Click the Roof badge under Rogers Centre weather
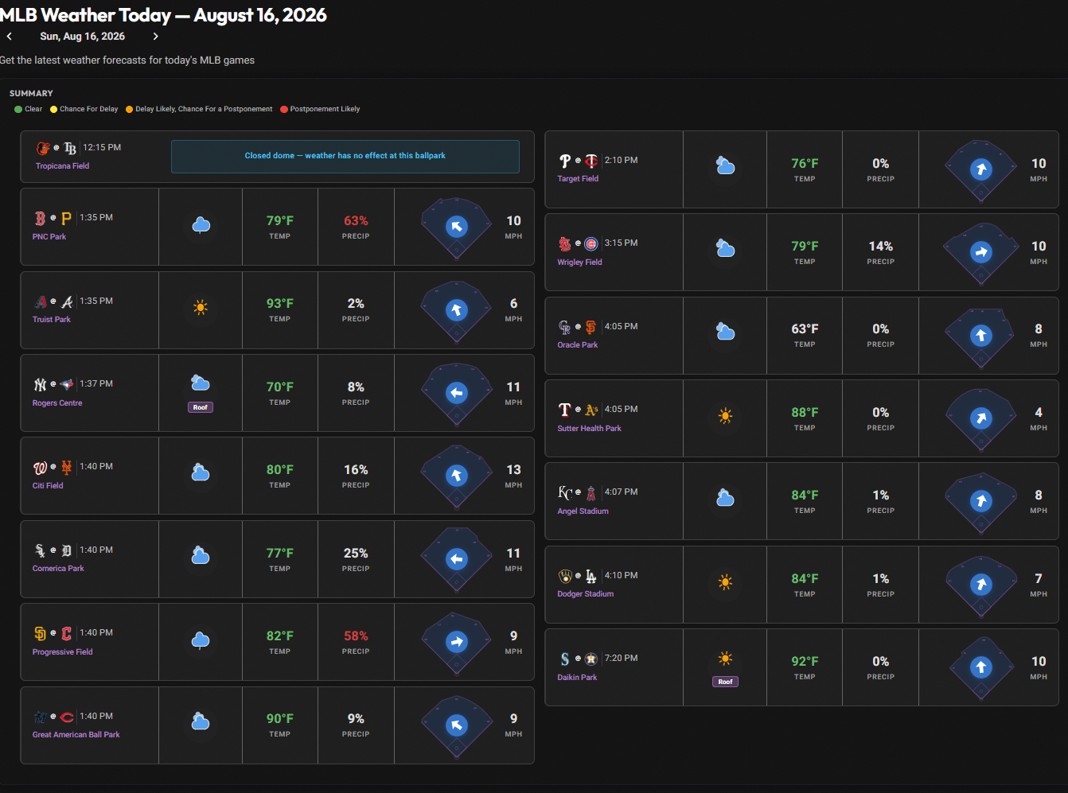This screenshot has width=1068, height=793. (x=201, y=407)
